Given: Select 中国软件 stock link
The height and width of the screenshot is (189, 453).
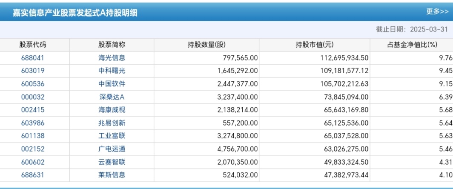Looking at the screenshot, I should click(112, 84).
